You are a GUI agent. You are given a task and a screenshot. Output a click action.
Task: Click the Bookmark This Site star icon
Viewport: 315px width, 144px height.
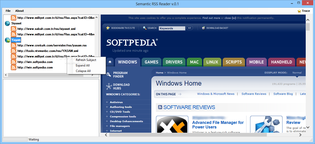tap(108, 28)
